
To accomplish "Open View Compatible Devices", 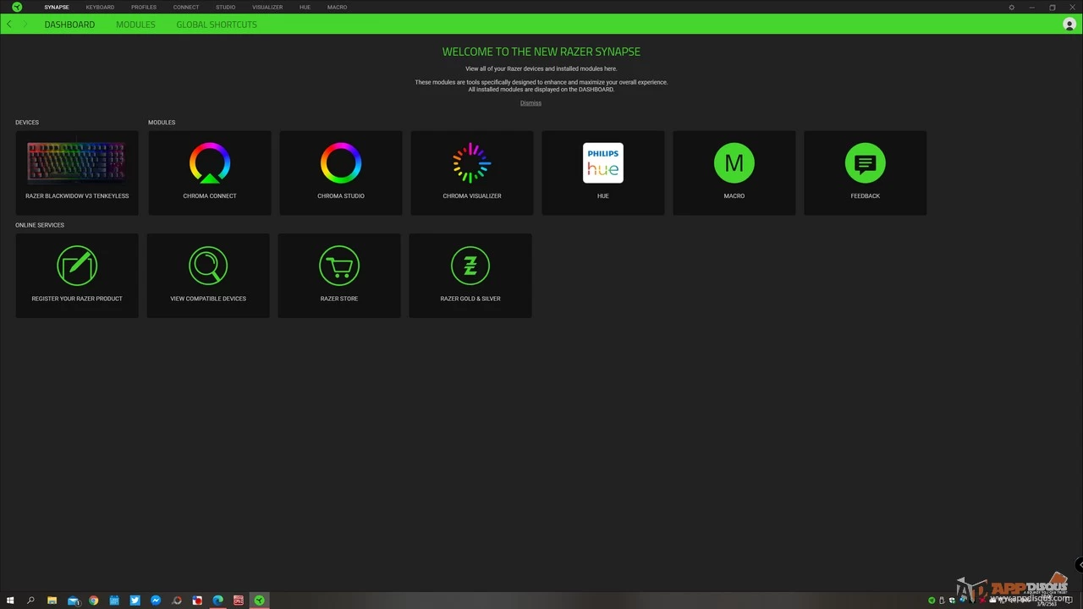I will [x=208, y=276].
